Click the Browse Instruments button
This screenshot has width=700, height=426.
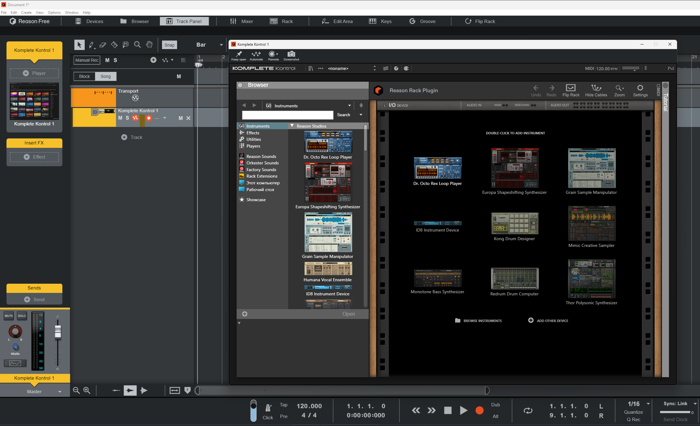[x=478, y=320]
